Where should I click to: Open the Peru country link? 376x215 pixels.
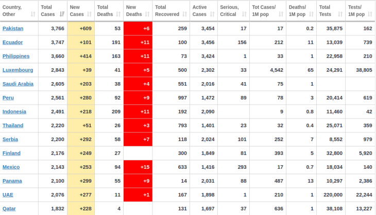coord(8,97)
